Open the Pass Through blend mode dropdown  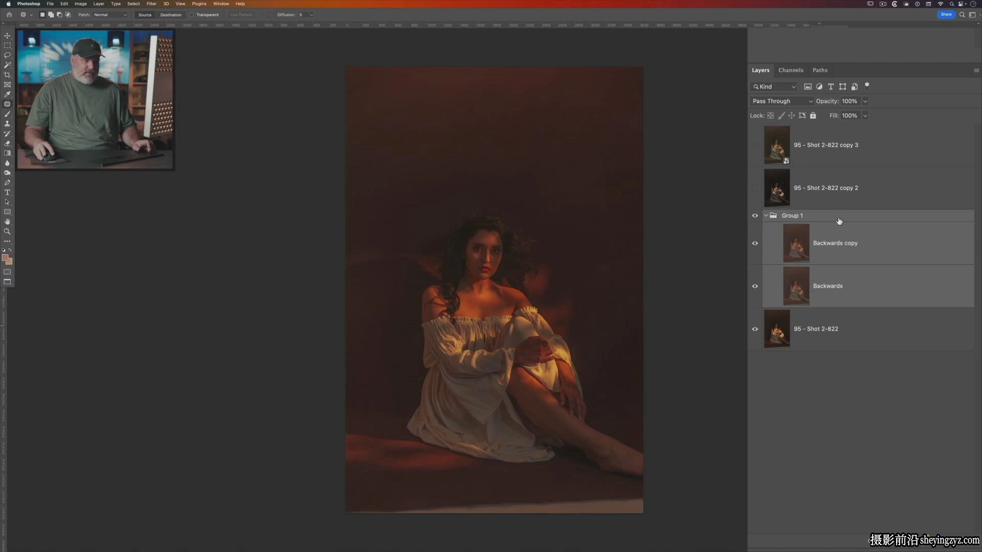782,101
